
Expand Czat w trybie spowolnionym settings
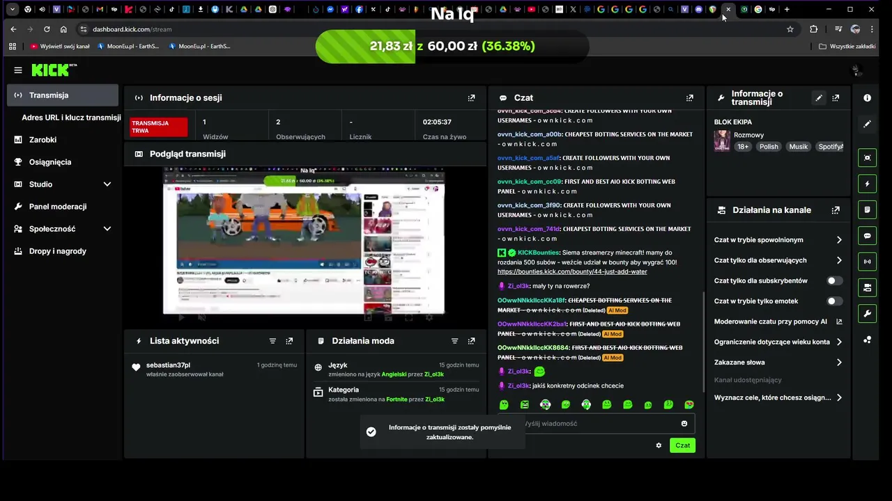[839, 240]
